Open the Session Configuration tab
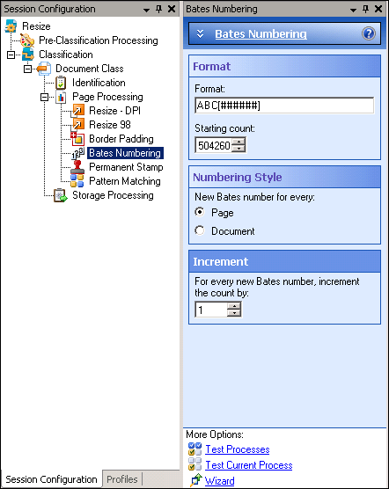Image resolution: width=389 pixels, height=489 pixels. [x=51, y=479]
